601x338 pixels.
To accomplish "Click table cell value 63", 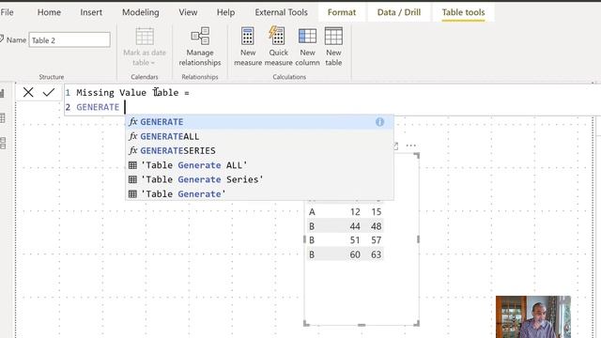I will [376, 254].
